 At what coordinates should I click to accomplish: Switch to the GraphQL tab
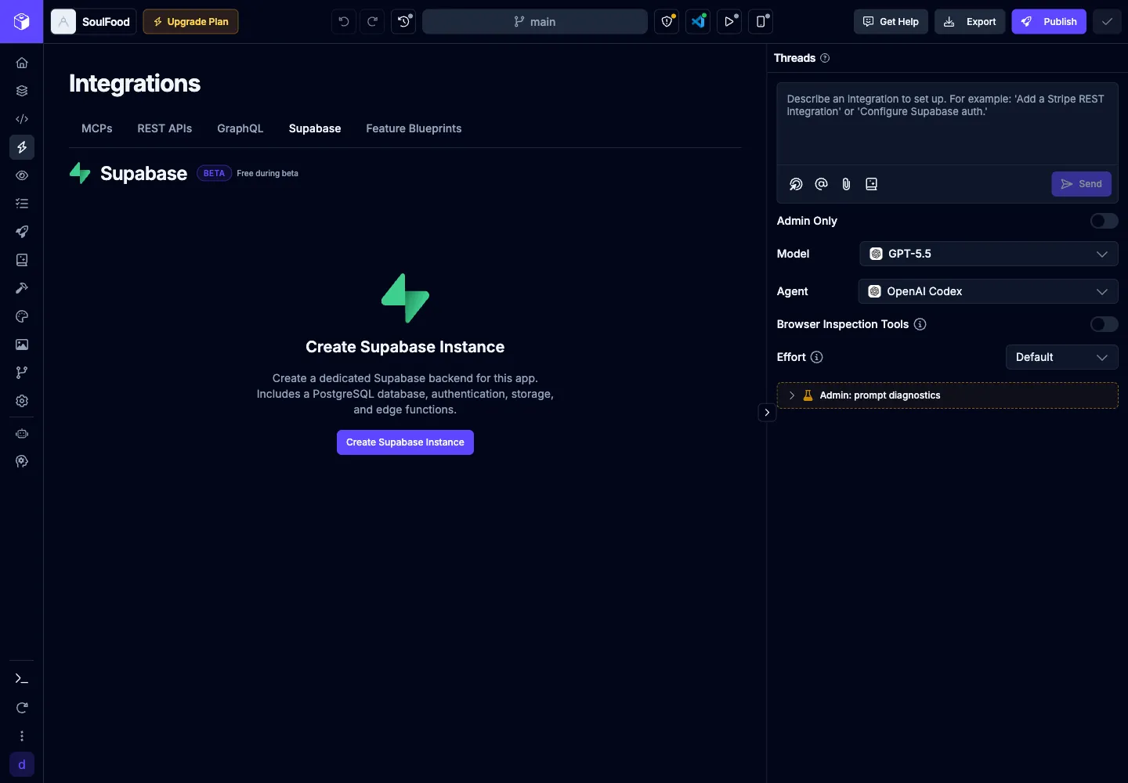[x=240, y=128]
